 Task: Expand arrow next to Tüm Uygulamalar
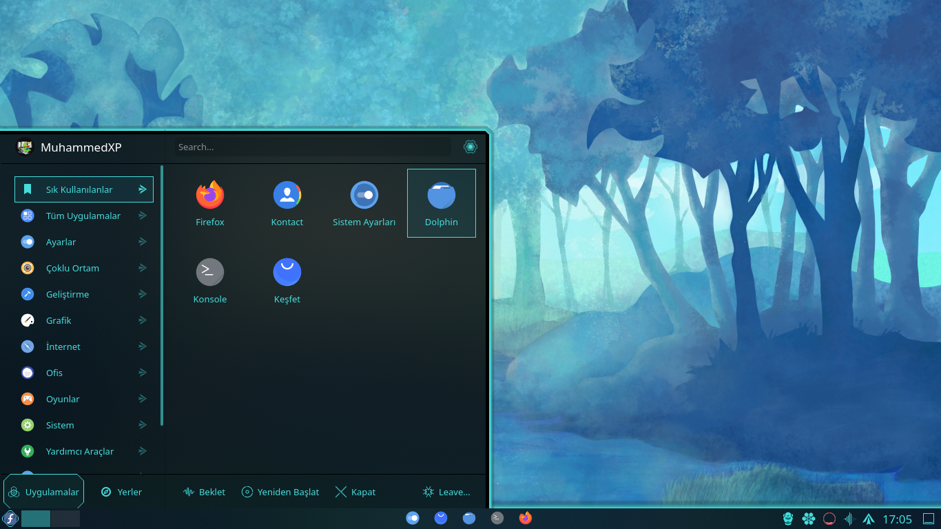[143, 216]
